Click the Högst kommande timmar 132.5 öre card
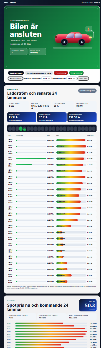This screenshot has width=101, height=348. click(82, 316)
